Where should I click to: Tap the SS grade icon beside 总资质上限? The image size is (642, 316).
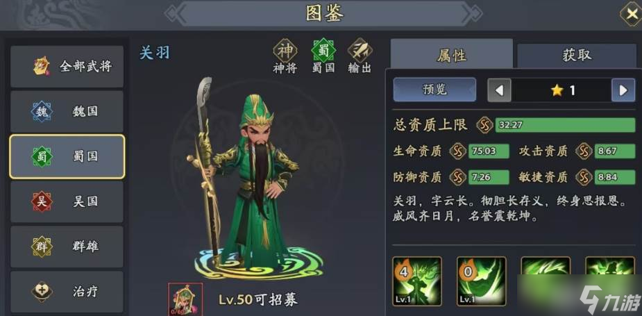(484, 124)
